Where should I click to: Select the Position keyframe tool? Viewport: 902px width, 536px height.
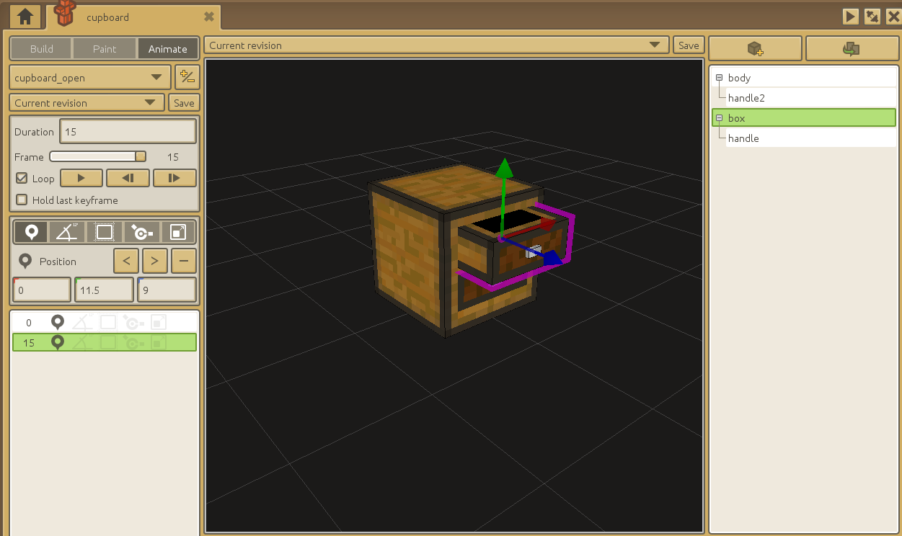[31, 232]
